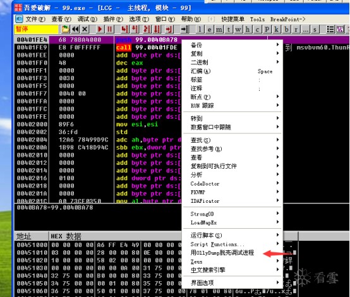Viewport: 350px width, 297px height.
Task: Click the trace over toolbar icon
Action: [x=157, y=29]
